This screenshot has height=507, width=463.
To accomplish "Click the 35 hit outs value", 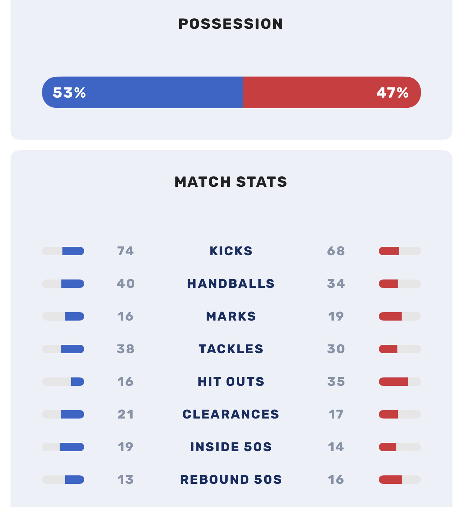I will tap(336, 382).
